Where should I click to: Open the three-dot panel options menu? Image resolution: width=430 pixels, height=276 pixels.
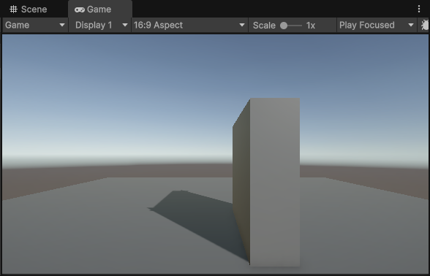click(x=419, y=9)
